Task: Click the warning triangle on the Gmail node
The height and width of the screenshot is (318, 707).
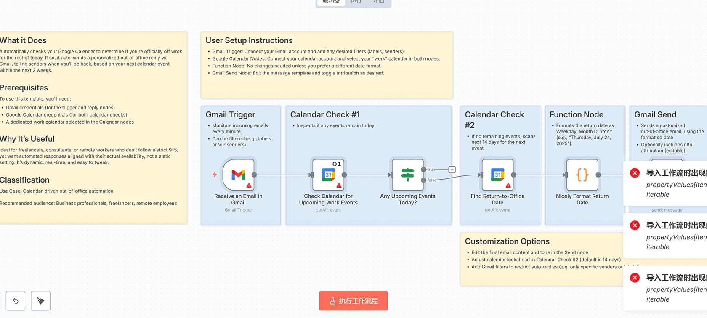Action: [249, 185]
